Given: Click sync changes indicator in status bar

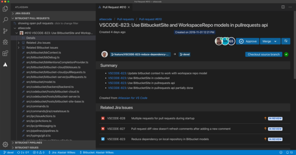Looking at the screenshot, I should point(23,153).
